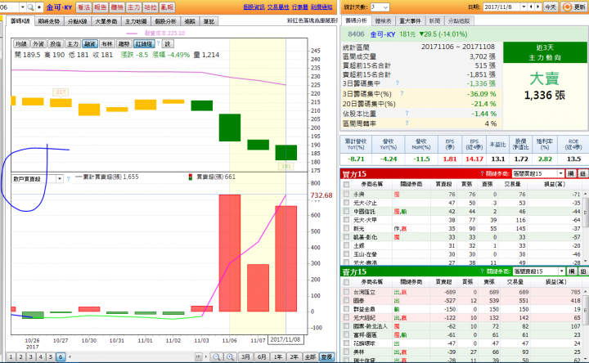Screen dimensions: 589x363
Task: Switch to 即時走勢 tab
Action: [x=49, y=21]
